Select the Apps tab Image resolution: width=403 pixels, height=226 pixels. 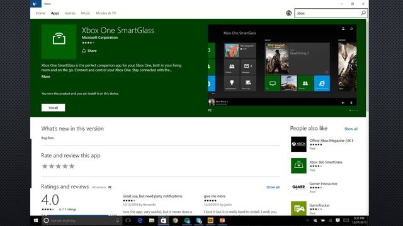(55, 13)
